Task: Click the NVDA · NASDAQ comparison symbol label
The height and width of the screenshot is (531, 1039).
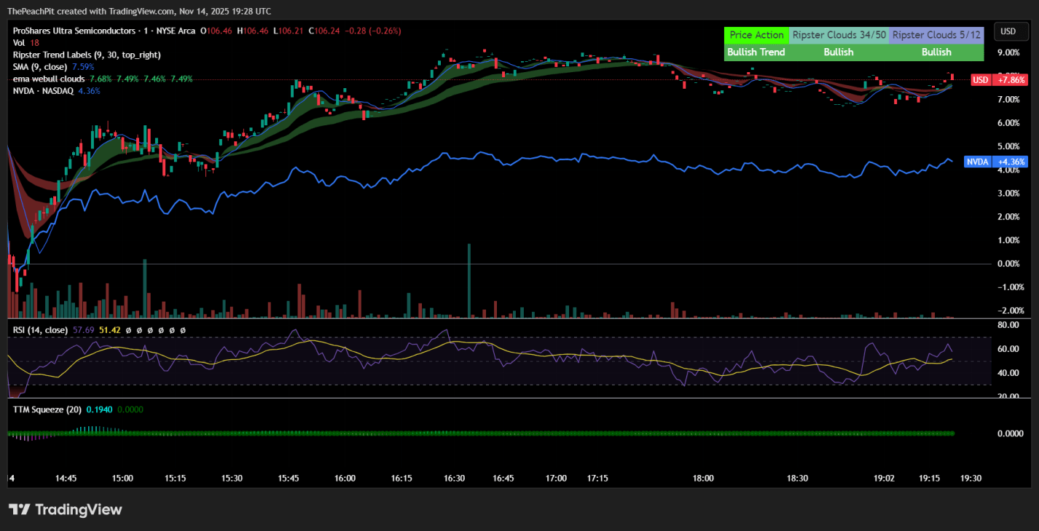Action: (x=43, y=90)
